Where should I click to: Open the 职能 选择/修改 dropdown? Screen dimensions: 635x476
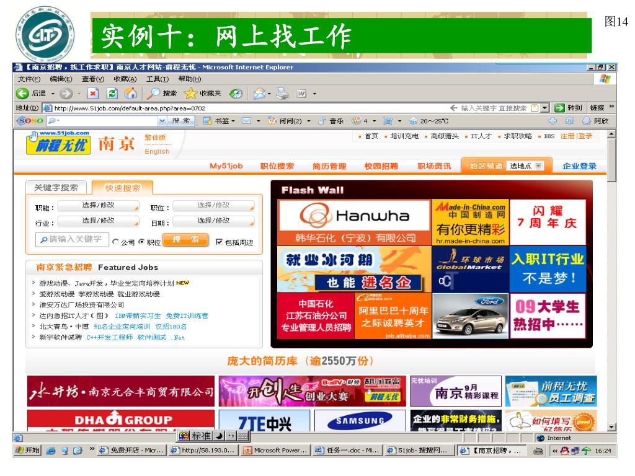pyautogui.click(x=99, y=206)
